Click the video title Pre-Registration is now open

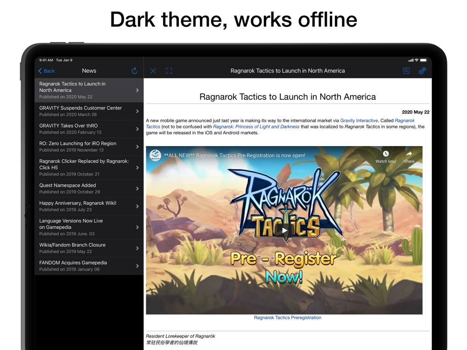pyautogui.click(x=235, y=155)
